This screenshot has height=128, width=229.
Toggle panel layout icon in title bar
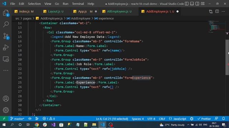click(192, 4)
